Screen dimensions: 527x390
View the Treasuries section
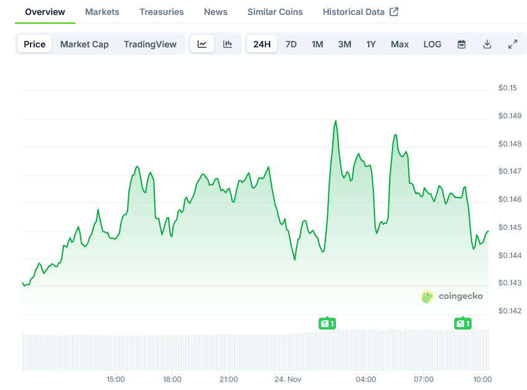(161, 11)
